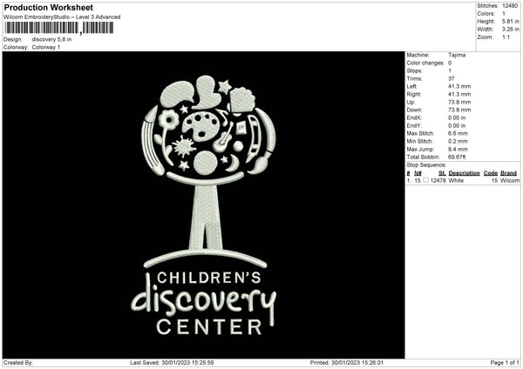
Task: Click the 'Production Worksheet' title
Action: pos(48,7)
